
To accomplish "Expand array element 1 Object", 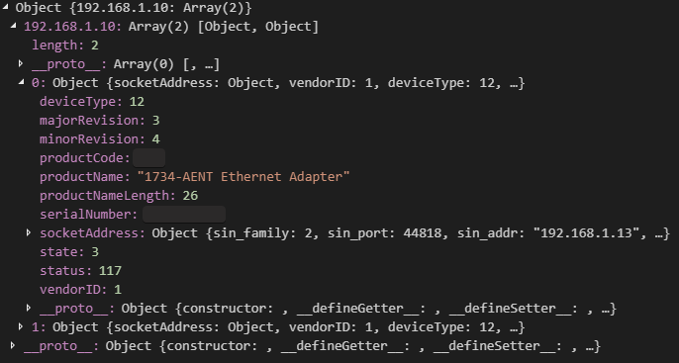I will coord(21,326).
